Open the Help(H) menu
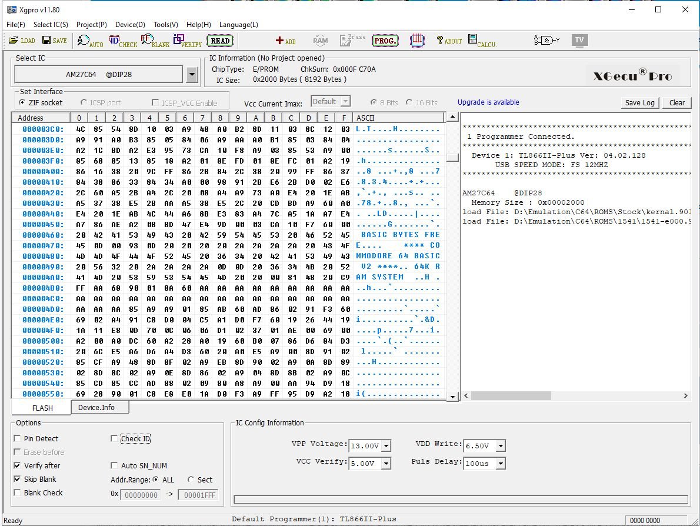The width and height of the screenshot is (700, 526). point(199,25)
